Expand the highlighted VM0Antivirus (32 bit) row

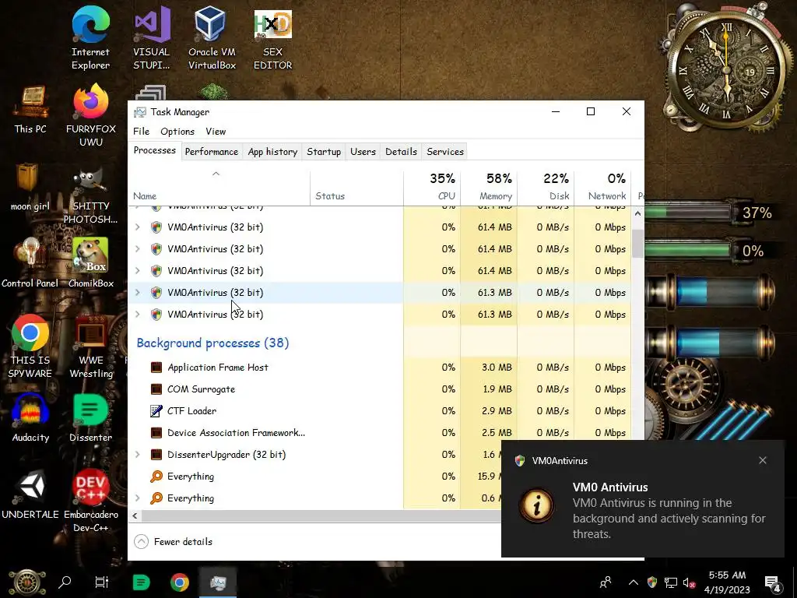[137, 293]
